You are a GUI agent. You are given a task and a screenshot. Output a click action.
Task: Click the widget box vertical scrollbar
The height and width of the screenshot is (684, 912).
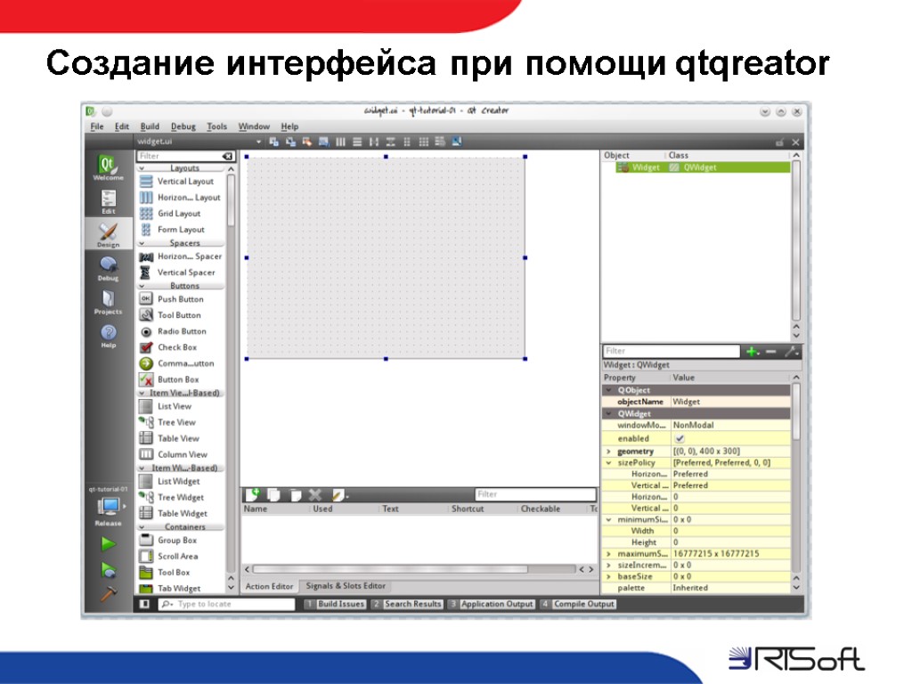click(231, 200)
